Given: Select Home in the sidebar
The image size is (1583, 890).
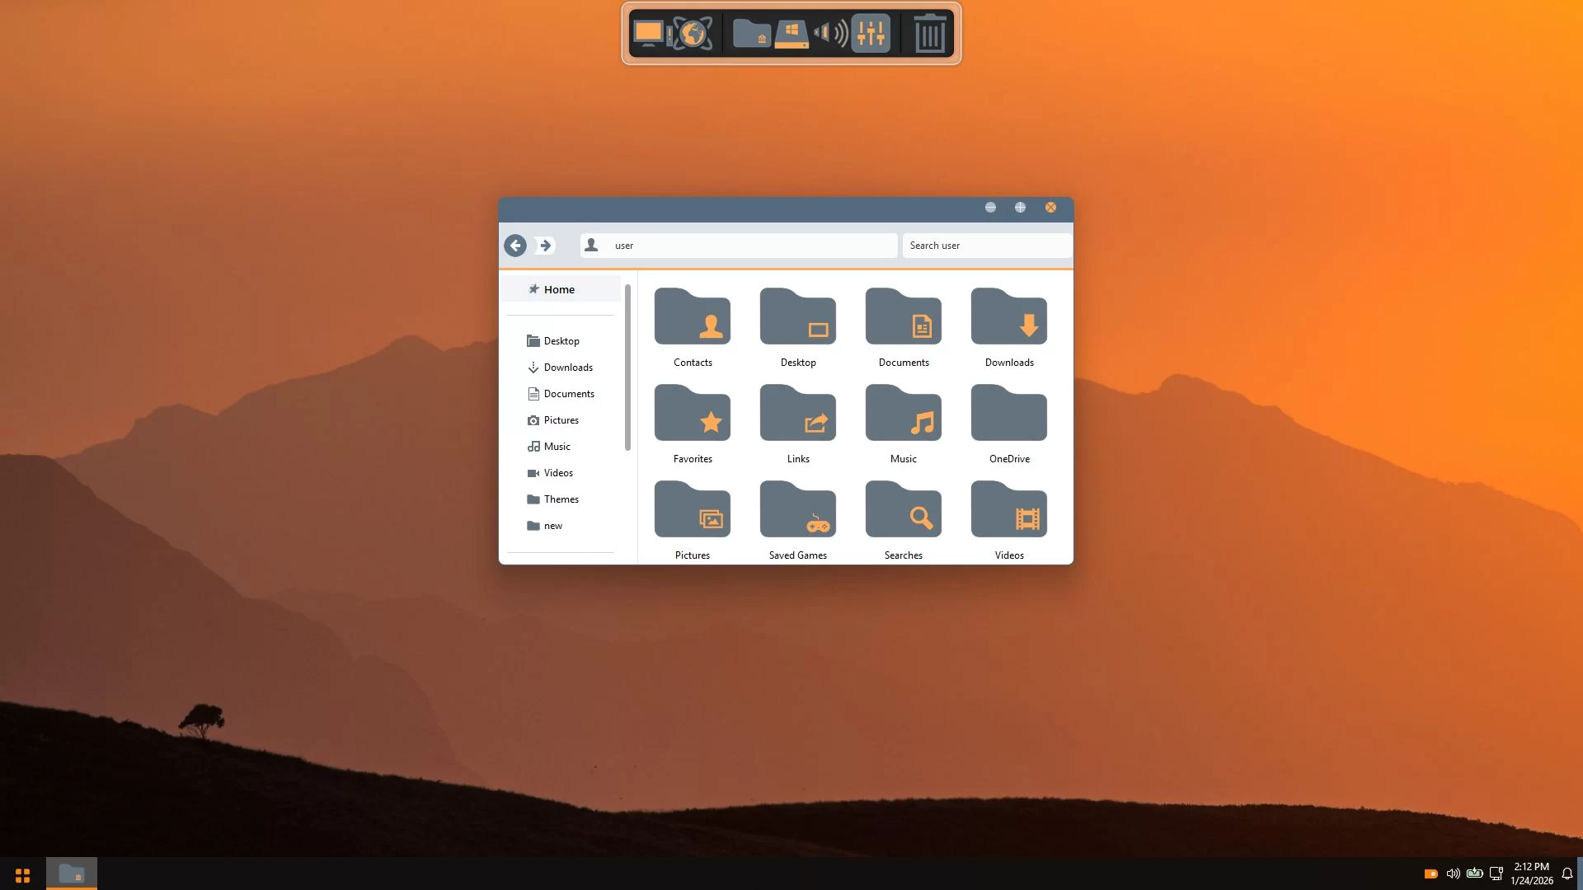Looking at the screenshot, I should coord(559,289).
